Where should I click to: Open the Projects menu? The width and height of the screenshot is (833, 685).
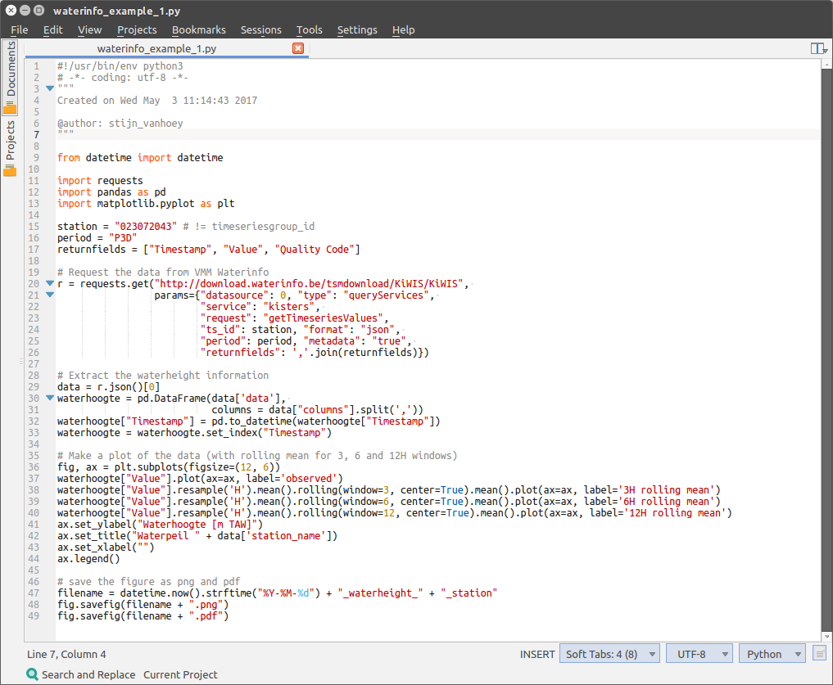[x=137, y=29]
